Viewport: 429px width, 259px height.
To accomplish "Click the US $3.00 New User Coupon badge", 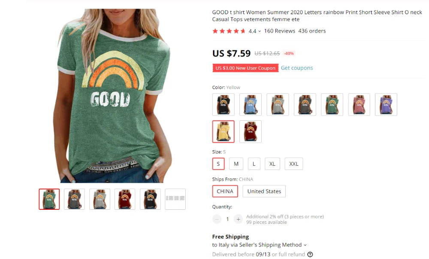I will pos(245,68).
